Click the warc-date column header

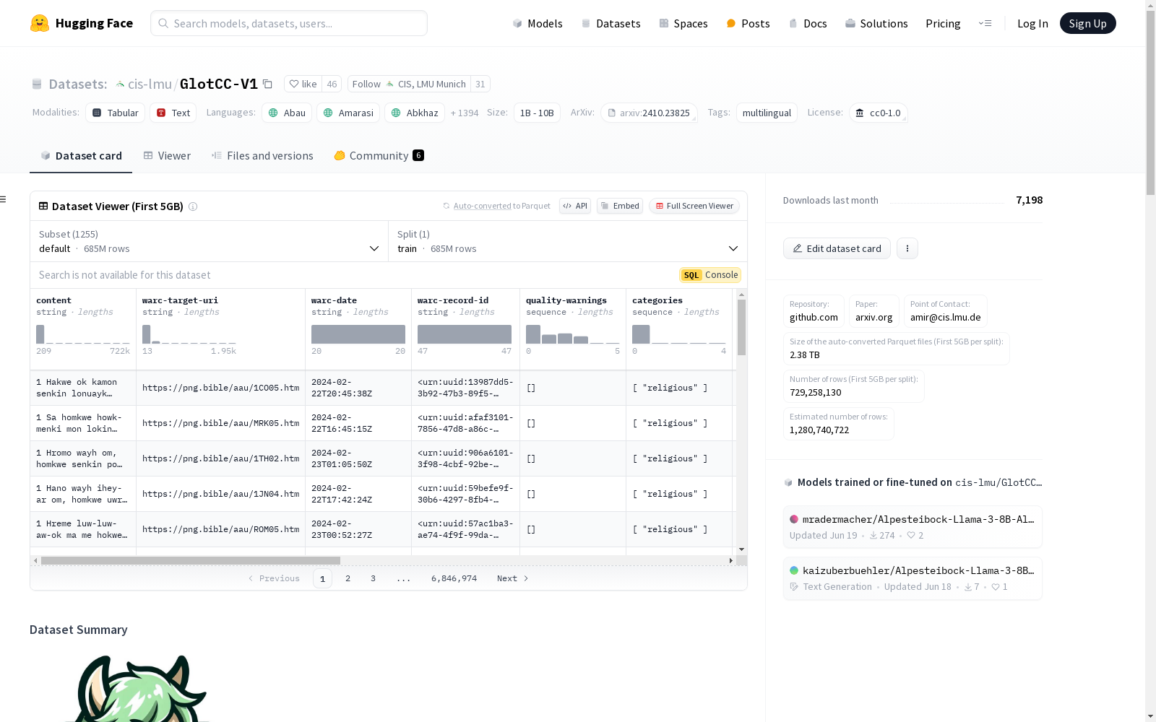pyautogui.click(x=334, y=300)
